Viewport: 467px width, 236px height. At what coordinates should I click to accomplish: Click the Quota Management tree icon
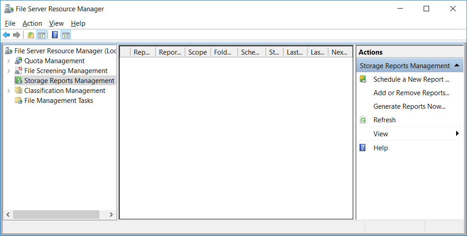pos(19,61)
